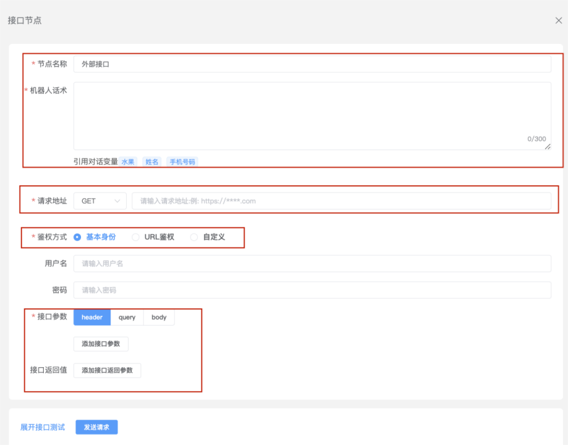Switch to the header parameter tab
The height and width of the screenshot is (445, 568).
tap(92, 317)
